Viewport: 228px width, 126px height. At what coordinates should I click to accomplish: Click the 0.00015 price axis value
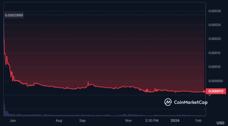[215, 53]
